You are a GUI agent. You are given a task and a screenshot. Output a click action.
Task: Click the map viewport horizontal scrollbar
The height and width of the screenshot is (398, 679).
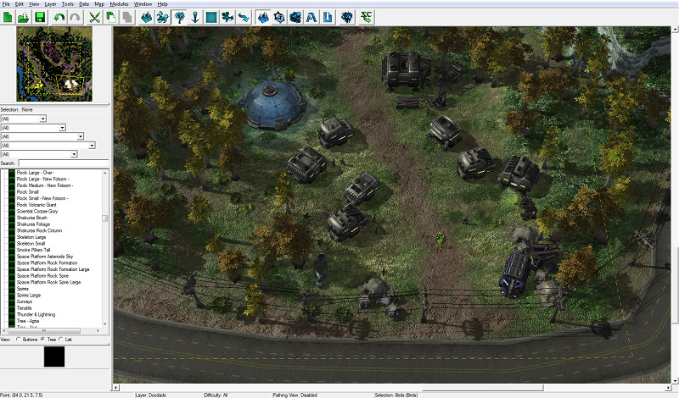click(483, 388)
